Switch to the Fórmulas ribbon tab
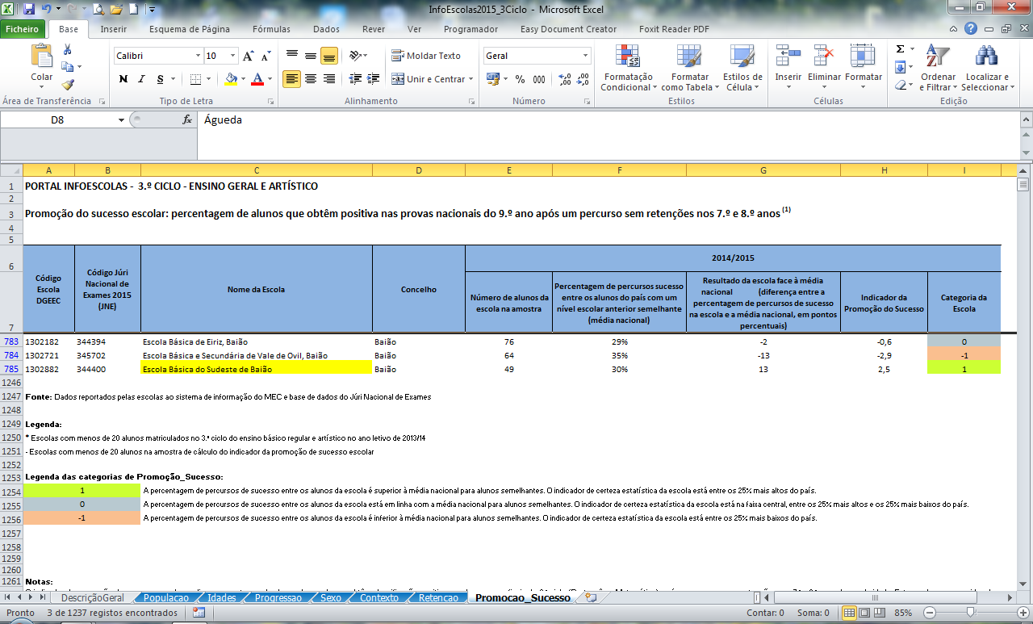Screen dimensions: 1033x624 click(x=271, y=29)
